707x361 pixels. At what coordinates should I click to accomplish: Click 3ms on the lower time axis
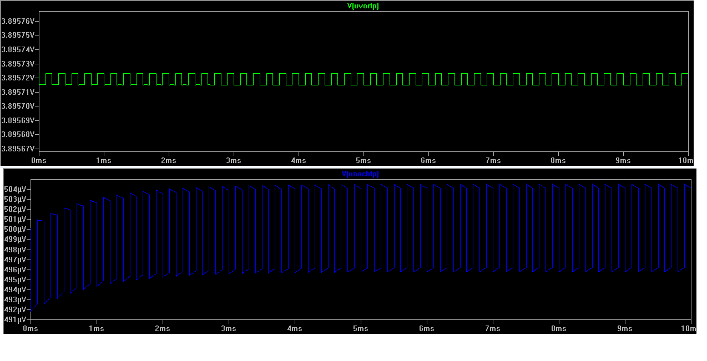tap(229, 328)
